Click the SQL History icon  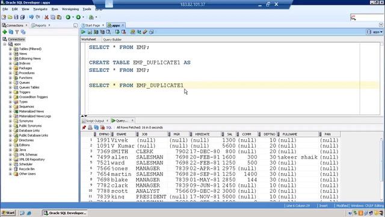152,32
